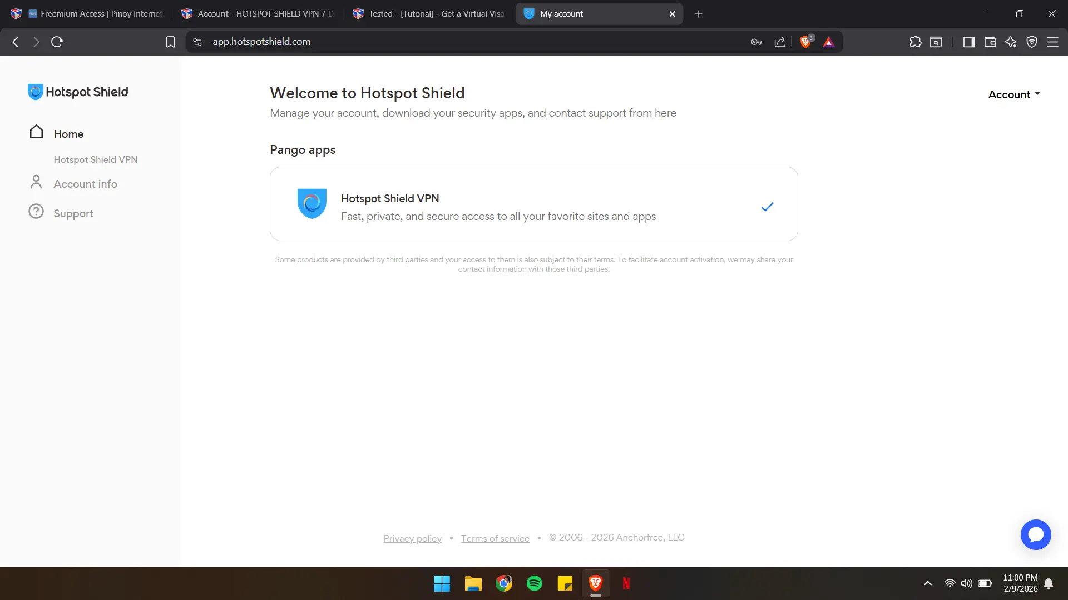Click the blue checkmark on VPN card
The image size is (1068, 600).
(767, 207)
